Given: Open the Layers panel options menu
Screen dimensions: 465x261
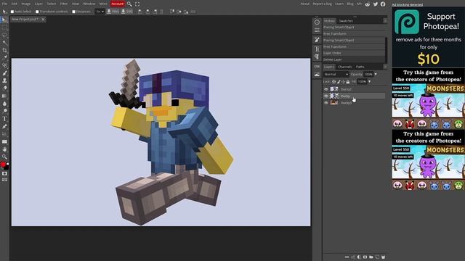Looking at the screenshot, I should 385,67.
